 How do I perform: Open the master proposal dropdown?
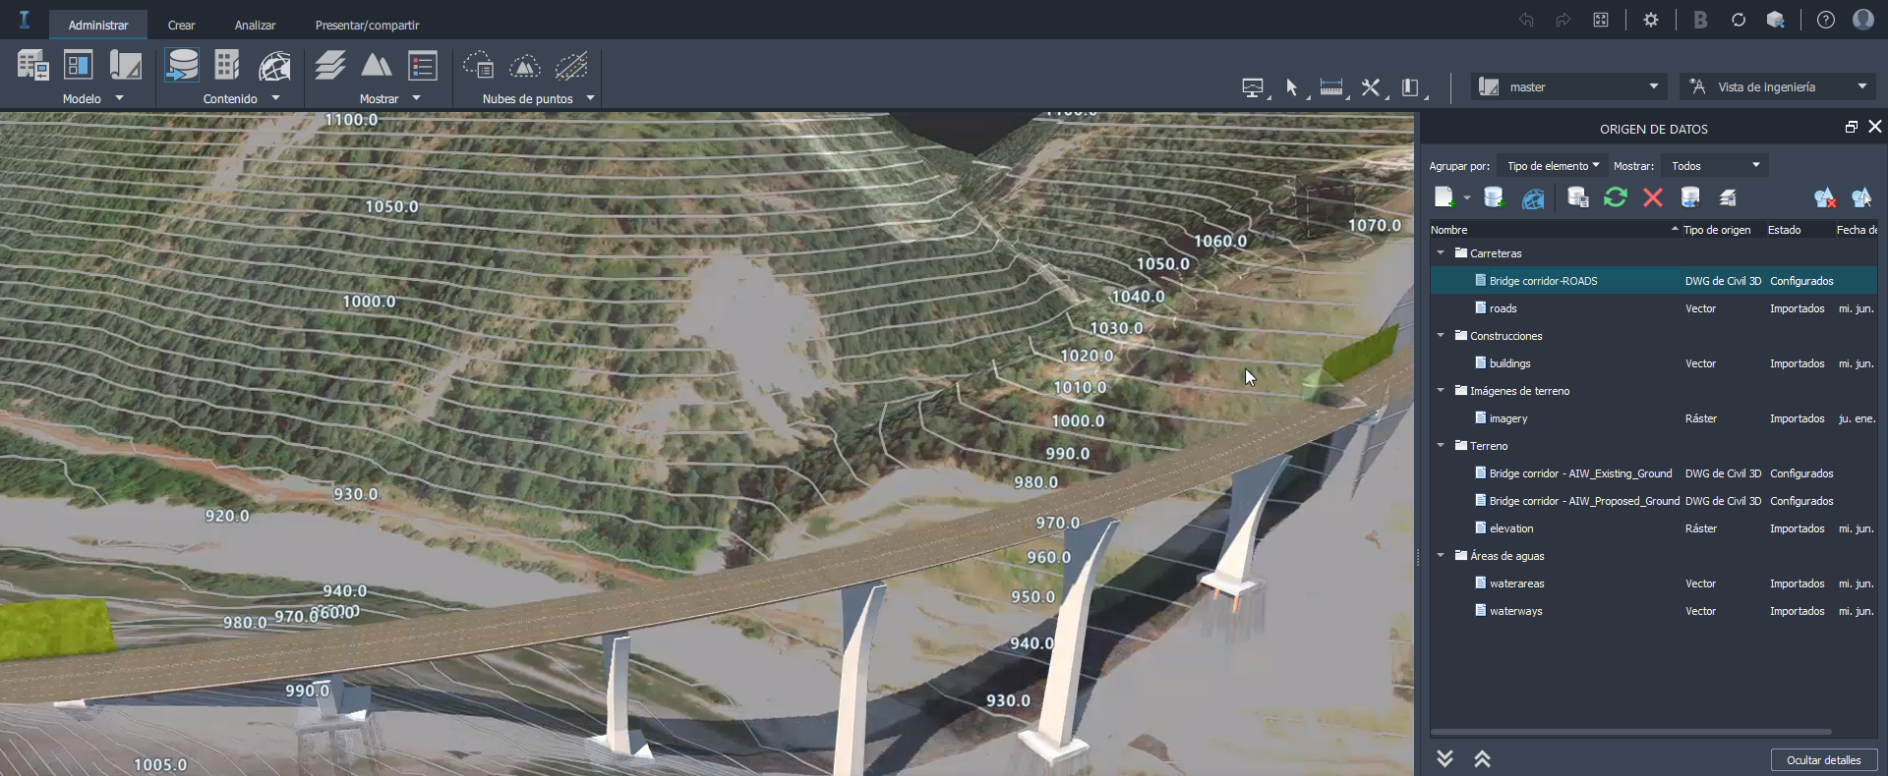tap(1569, 86)
